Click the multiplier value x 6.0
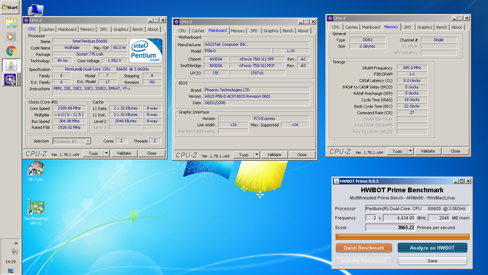 (70, 115)
